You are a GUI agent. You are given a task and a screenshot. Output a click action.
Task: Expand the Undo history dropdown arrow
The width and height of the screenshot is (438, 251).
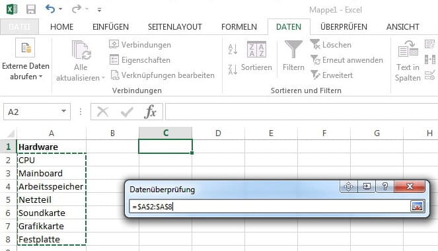[x=60, y=9]
